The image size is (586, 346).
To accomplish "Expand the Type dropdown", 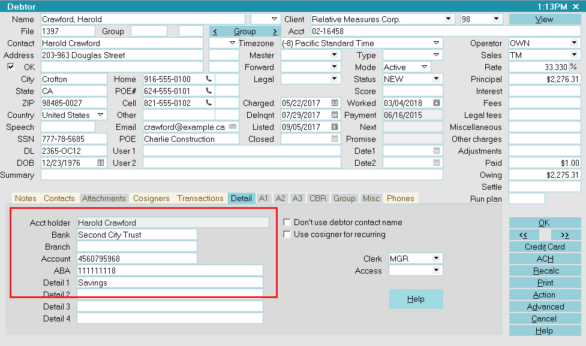I will pyautogui.click(x=436, y=55).
